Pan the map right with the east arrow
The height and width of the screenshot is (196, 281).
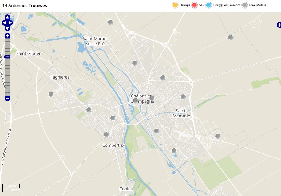click(x=11, y=23)
